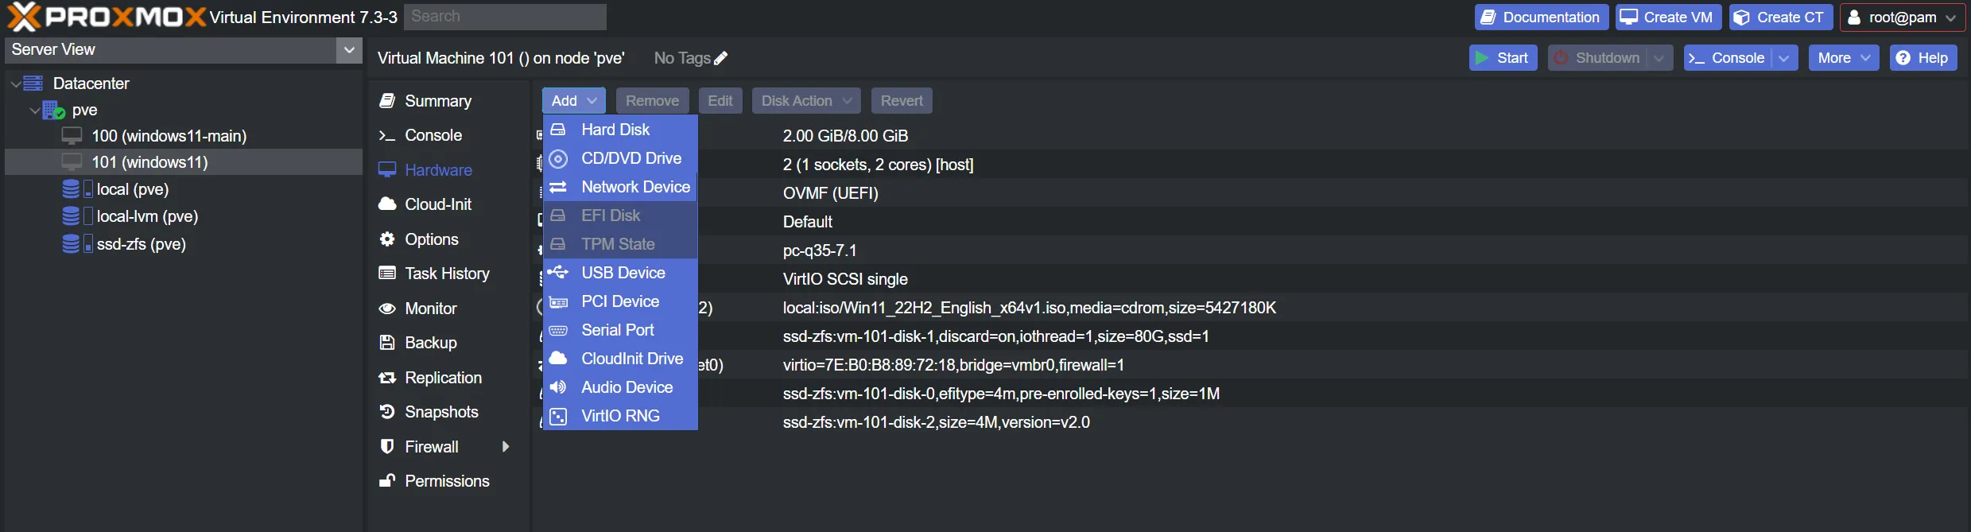Click the Snapshots history icon
Screen dimensions: 1971x532
pyautogui.click(x=387, y=412)
